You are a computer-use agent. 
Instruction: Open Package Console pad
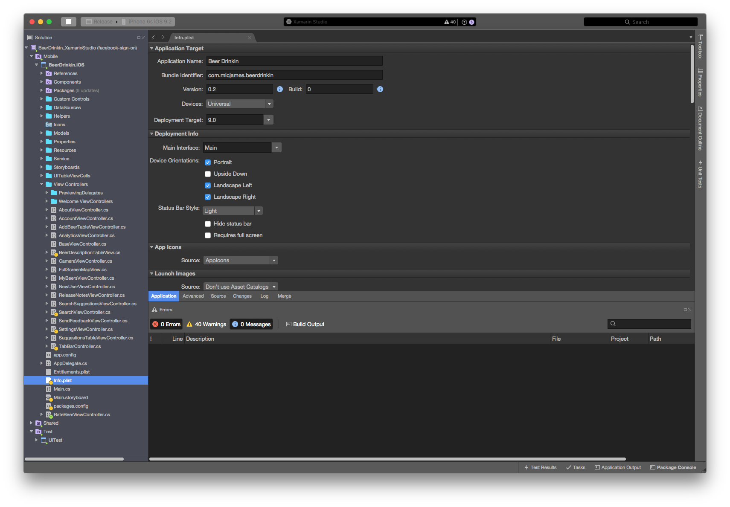[x=673, y=467]
